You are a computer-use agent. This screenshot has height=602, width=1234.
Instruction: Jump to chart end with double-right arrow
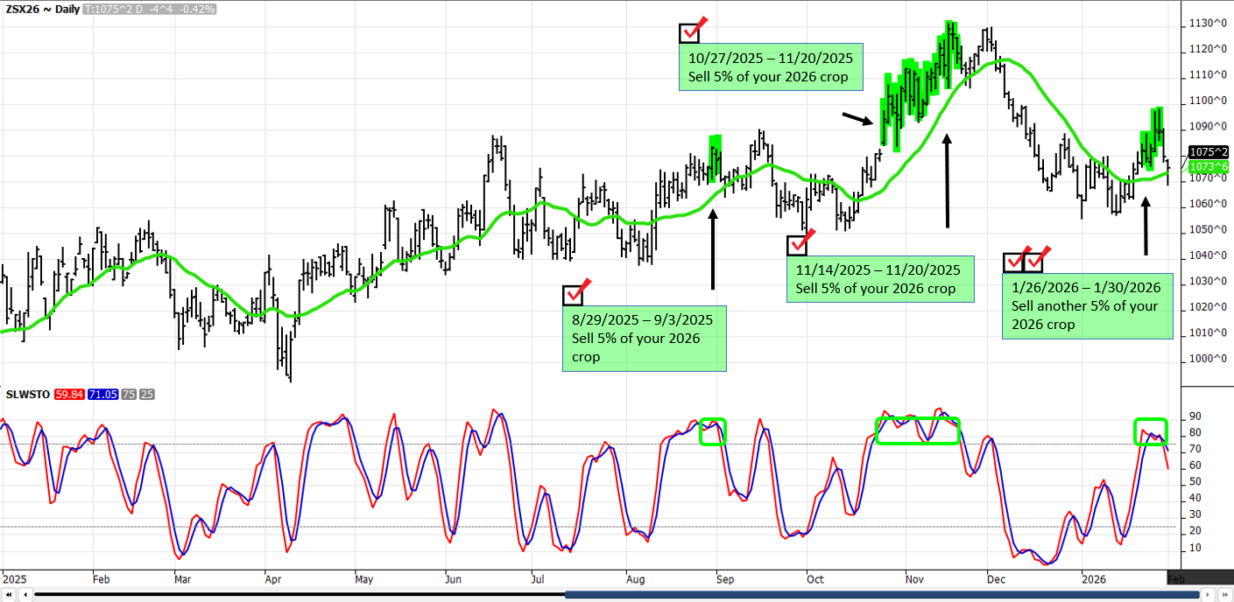(x=1225, y=595)
